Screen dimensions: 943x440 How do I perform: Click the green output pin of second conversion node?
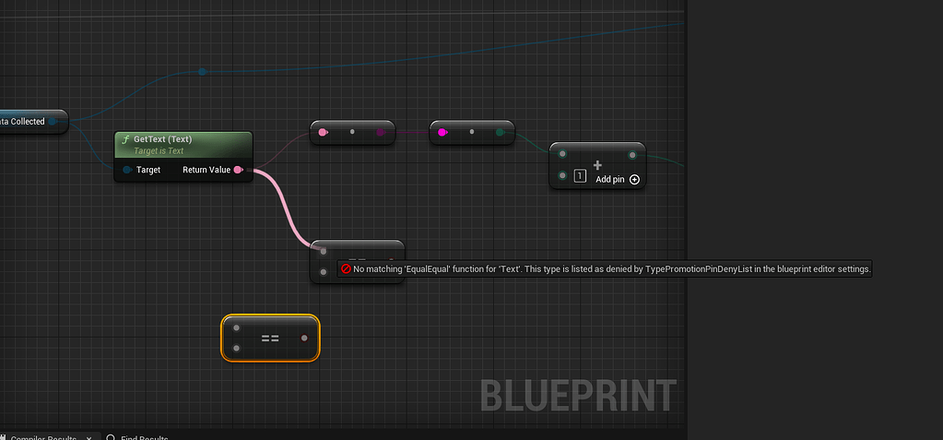click(x=500, y=133)
